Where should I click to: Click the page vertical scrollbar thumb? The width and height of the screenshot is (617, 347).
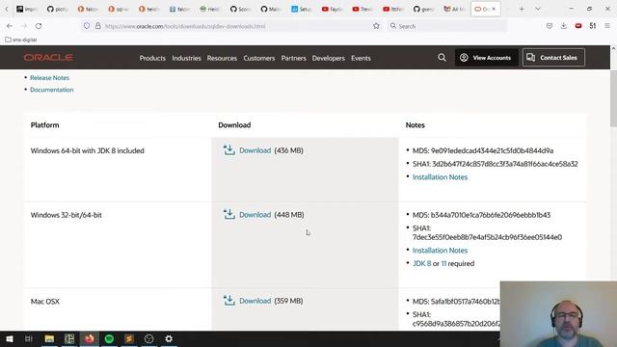click(x=613, y=98)
